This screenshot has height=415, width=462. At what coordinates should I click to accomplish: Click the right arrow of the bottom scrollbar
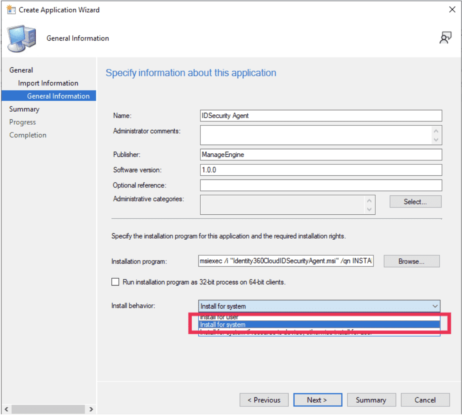(91, 409)
